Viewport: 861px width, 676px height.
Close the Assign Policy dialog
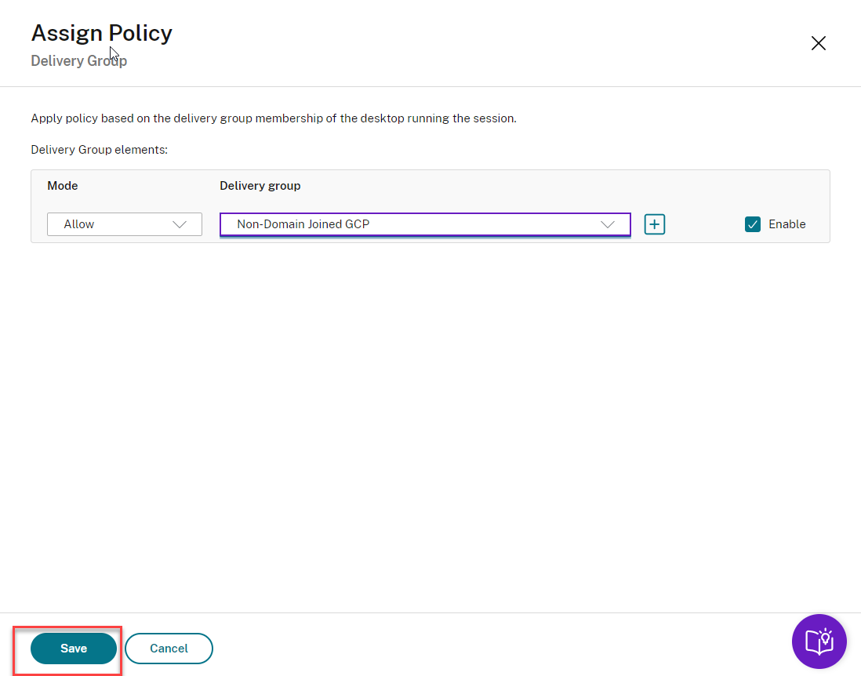pos(818,43)
